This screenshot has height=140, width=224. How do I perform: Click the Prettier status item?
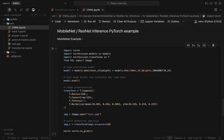[210, 138]
